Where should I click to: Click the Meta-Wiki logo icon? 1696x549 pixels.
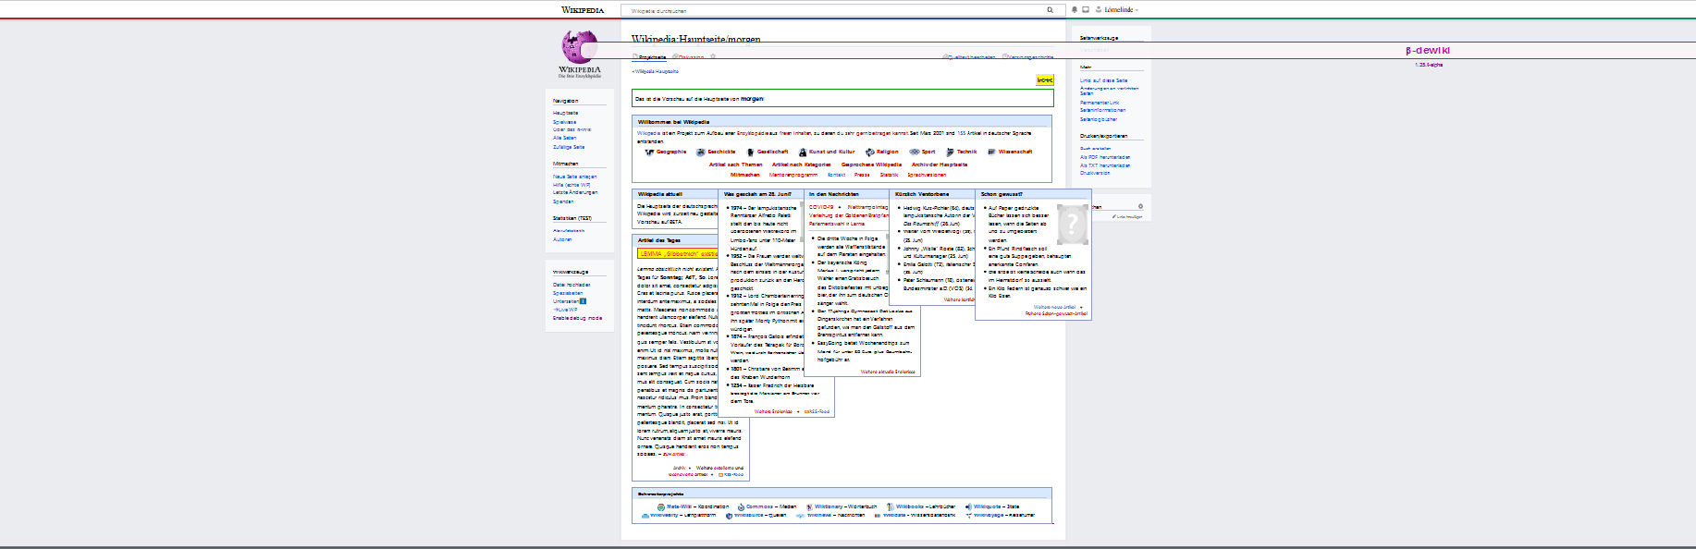click(x=661, y=507)
